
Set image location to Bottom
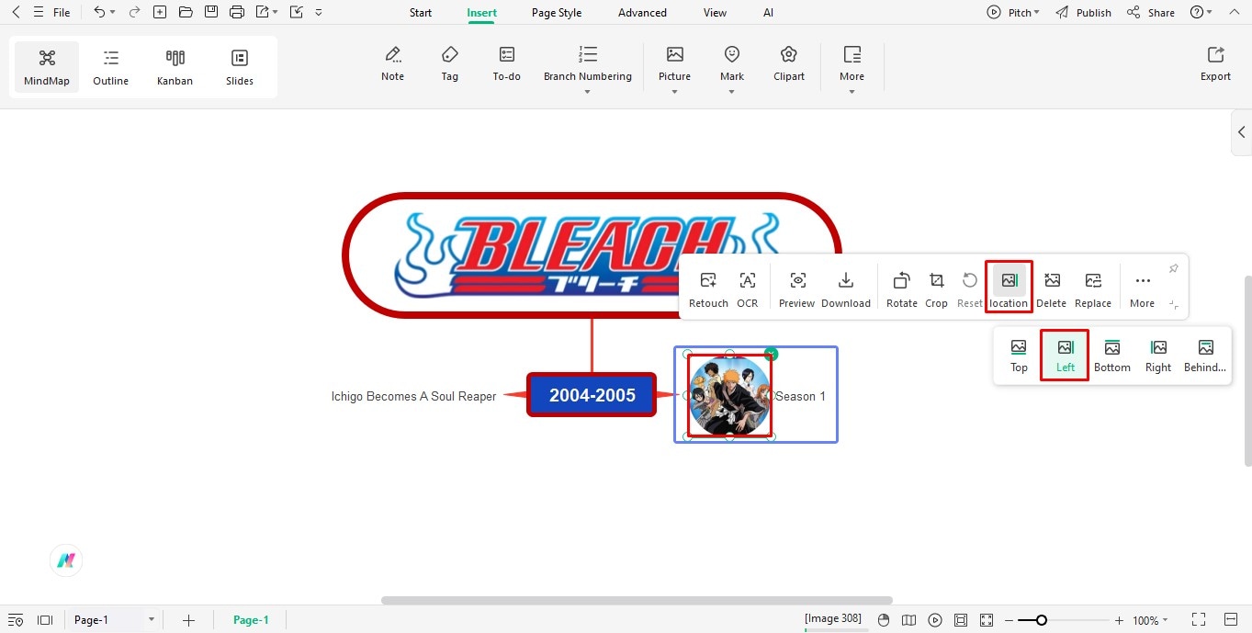point(1112,356)
